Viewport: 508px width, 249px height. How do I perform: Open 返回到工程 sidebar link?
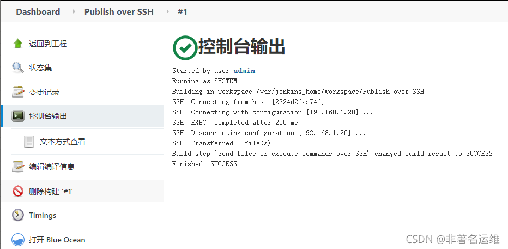48,44
